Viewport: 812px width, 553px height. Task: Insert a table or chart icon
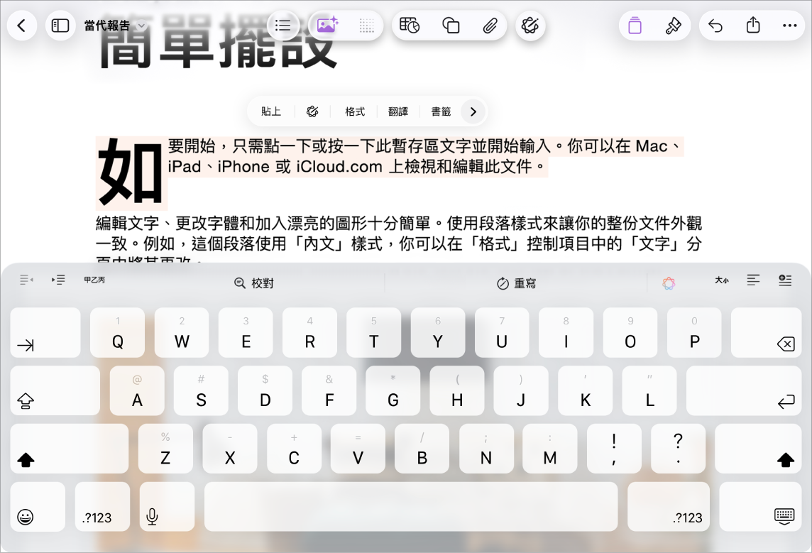[410, 26]
